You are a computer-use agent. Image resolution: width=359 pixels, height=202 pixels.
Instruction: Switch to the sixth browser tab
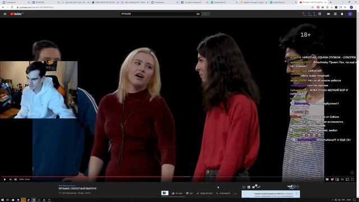(164, 2)
